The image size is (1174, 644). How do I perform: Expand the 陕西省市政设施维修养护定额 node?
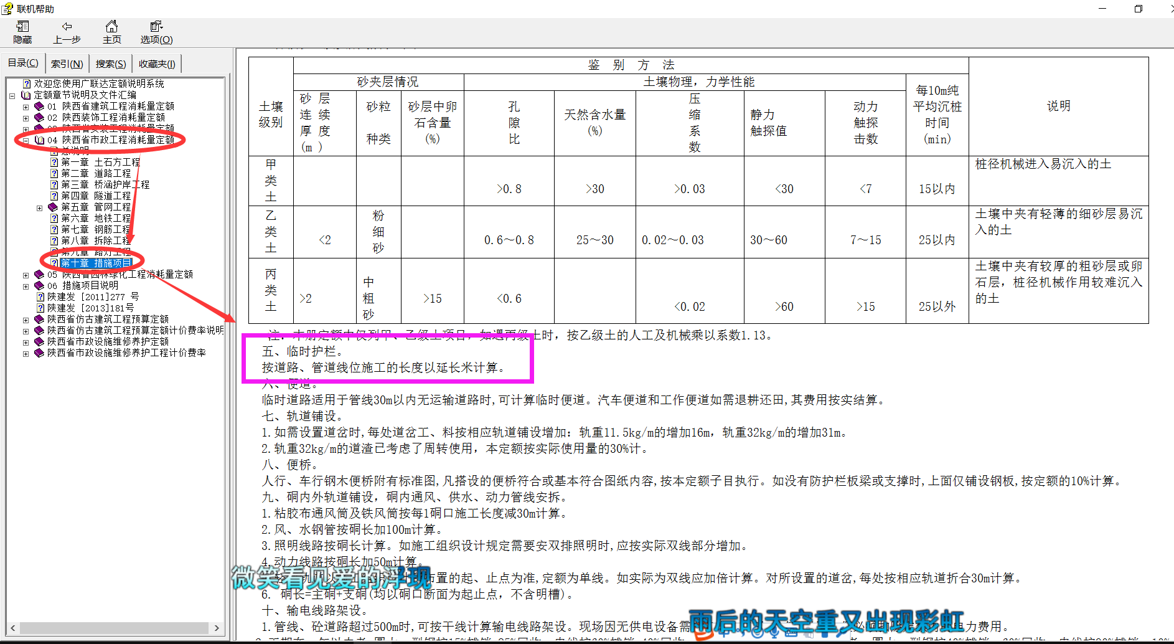click(x=26, y=342)
